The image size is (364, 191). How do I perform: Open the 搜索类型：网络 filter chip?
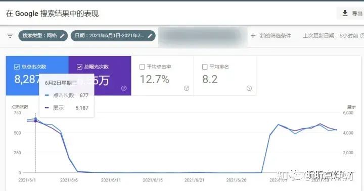coord(43,36)
